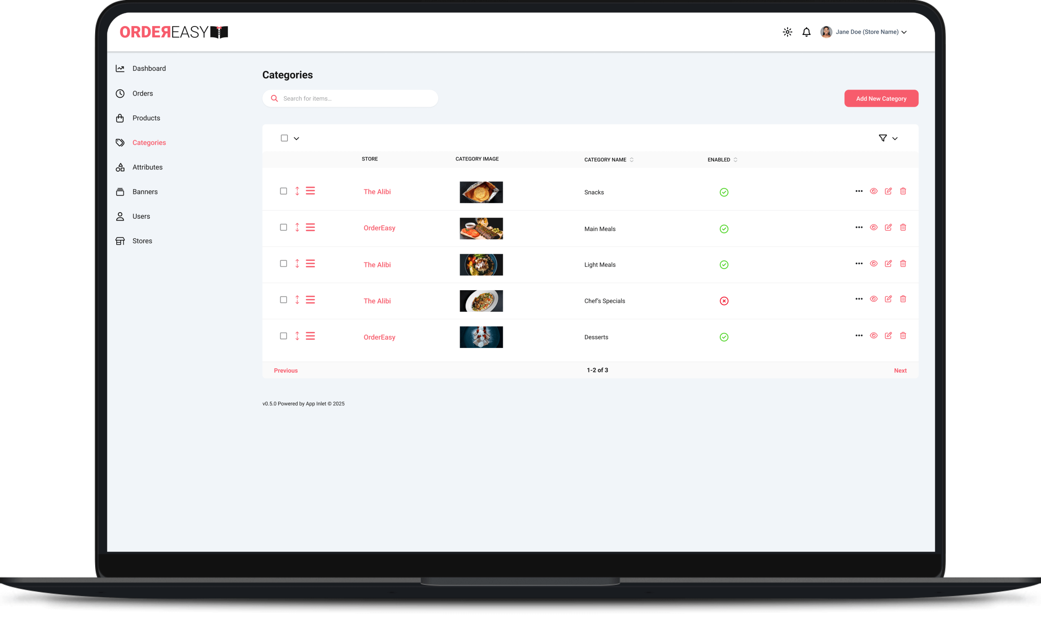
Task: Open three-dots menu for Chef's Specials
Action: point(859,299)
